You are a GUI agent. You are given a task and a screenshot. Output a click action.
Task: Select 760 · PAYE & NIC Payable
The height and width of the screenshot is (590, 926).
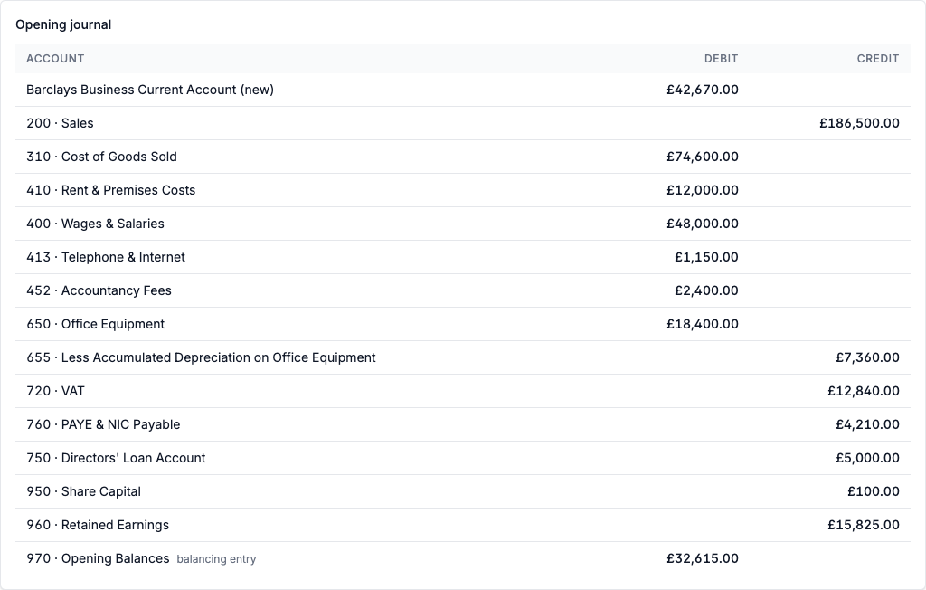(103, 424)
